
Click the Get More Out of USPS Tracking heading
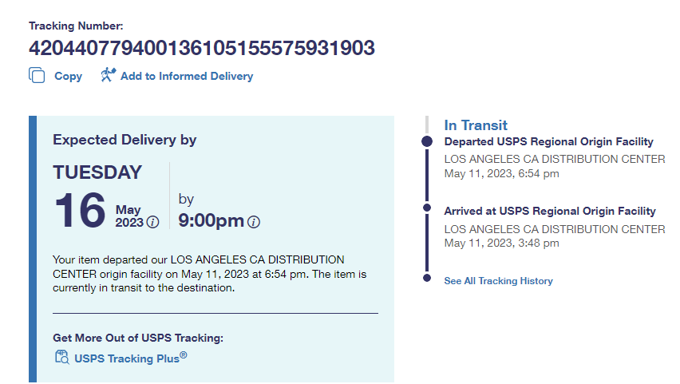[138, 338]
